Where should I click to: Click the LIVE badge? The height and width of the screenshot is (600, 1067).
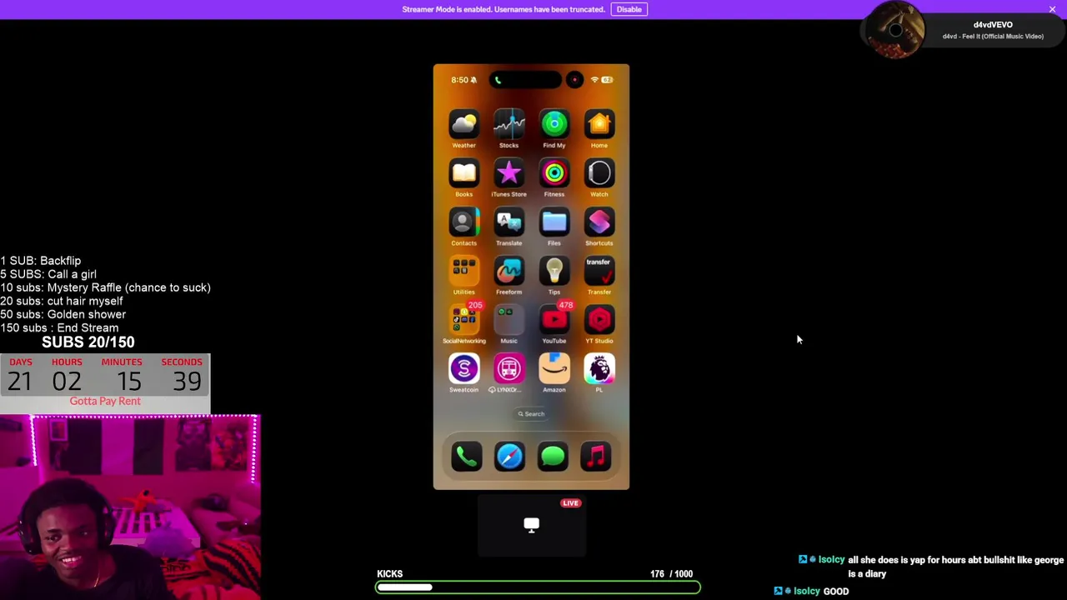click(570, 503)
